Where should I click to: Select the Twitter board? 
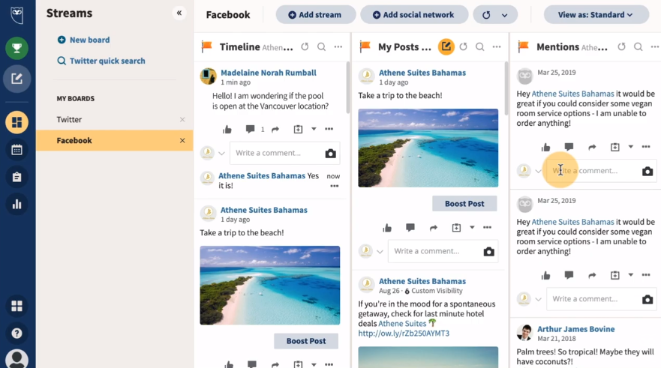pyautogui.click(x=69, y=120)
